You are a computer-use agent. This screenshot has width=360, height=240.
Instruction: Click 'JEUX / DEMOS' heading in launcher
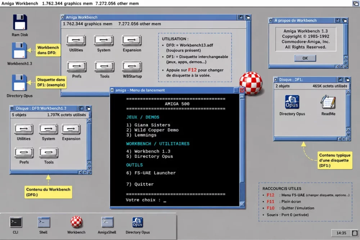click(143, 117)
